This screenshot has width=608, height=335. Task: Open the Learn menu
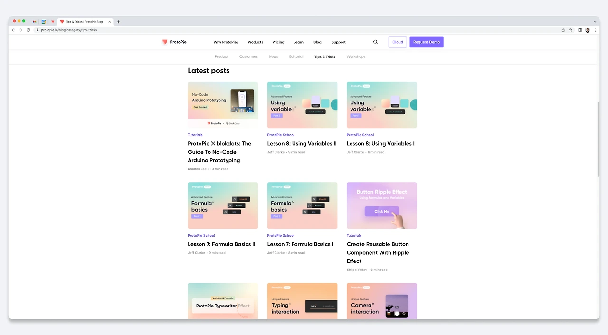click(x=298, y=42)
